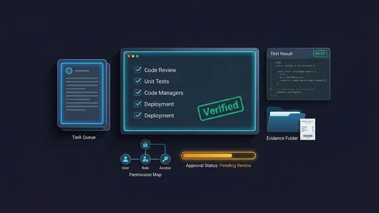Click the Verified stamp

pyautogui.click(x=221, y=108)
